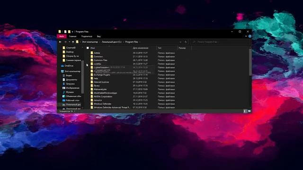Expand the ribbon with the chevron
The image size is (303, 170).
pyautogui.click(x=246, y=36)
